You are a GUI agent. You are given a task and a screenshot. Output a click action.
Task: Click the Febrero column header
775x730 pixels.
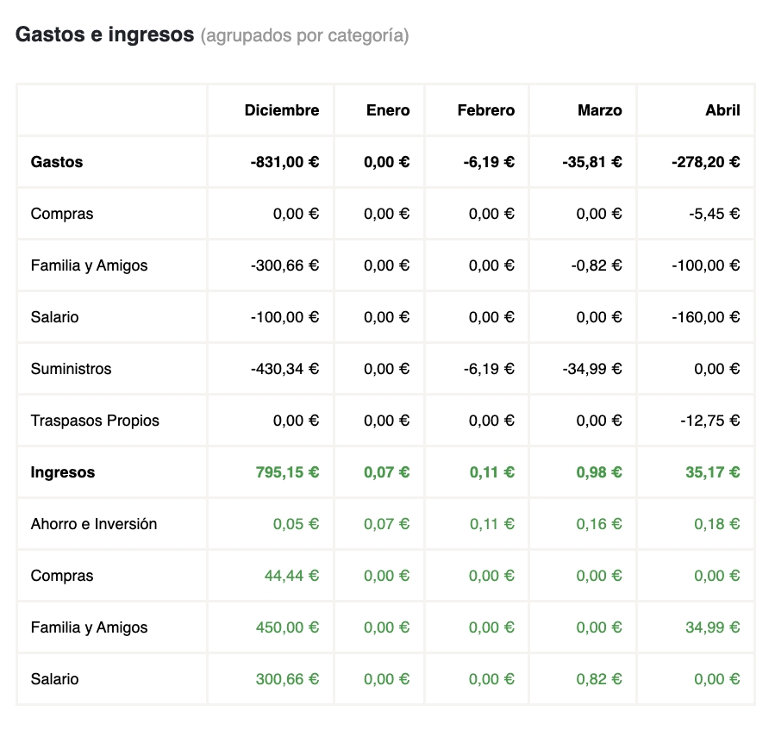pyautogui.click(x=485, y=110)
